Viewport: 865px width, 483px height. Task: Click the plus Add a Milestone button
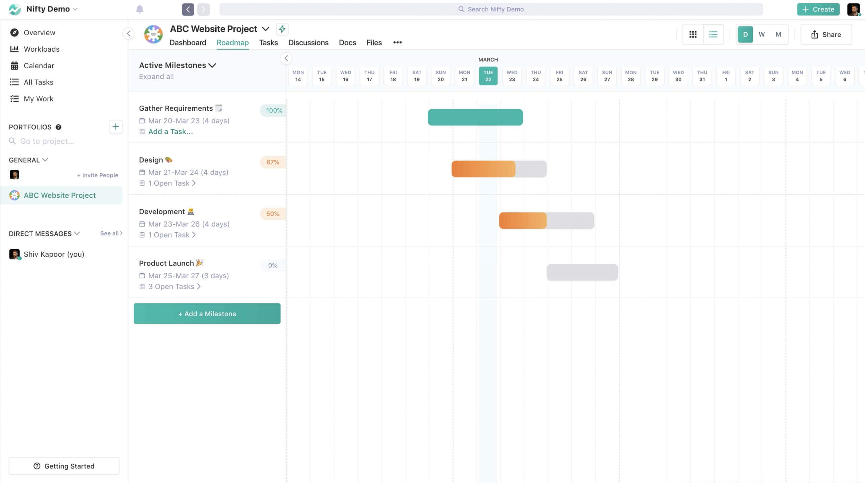click(207, 313)
